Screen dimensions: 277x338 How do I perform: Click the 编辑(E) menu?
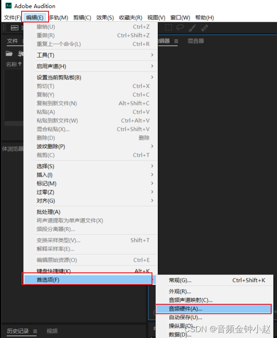point(35,18)
